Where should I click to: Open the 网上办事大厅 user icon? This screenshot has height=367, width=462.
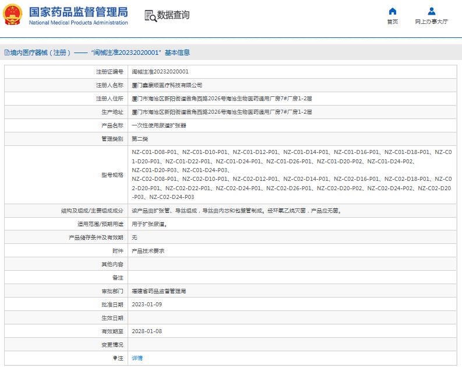[431, 11]
